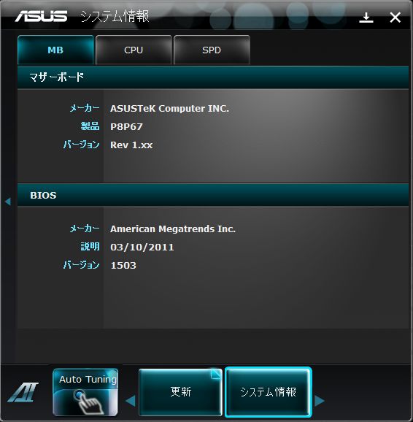Close the システム情報 window
This screenshot has width=413, height=422.
[x=395, y=18]
